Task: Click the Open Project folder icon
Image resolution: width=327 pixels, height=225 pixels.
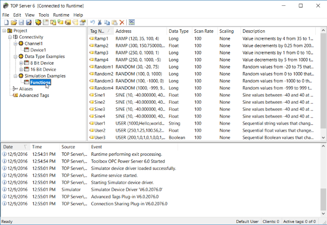Action: point(14,22)
